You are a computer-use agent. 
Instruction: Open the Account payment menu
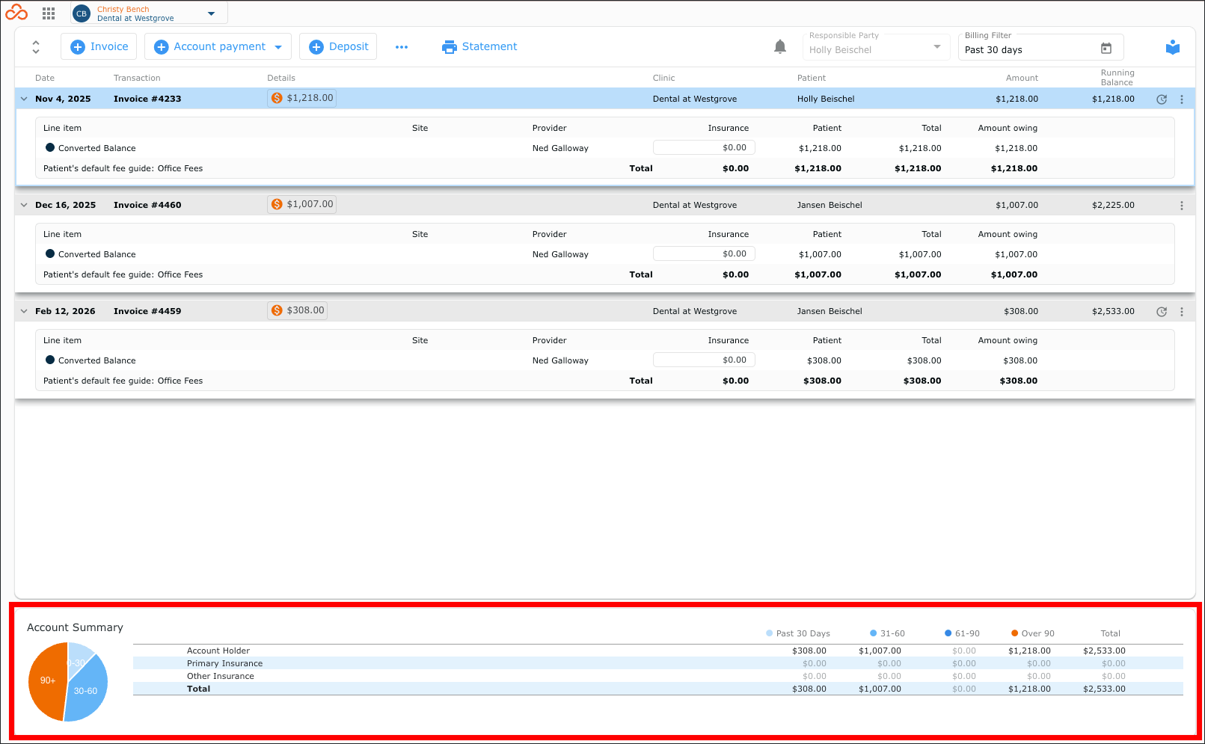click(x=218, y=46)
